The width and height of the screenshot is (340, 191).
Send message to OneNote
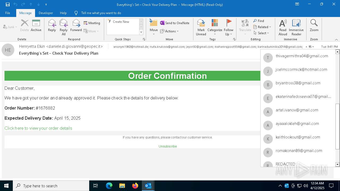tap(175, 23)
